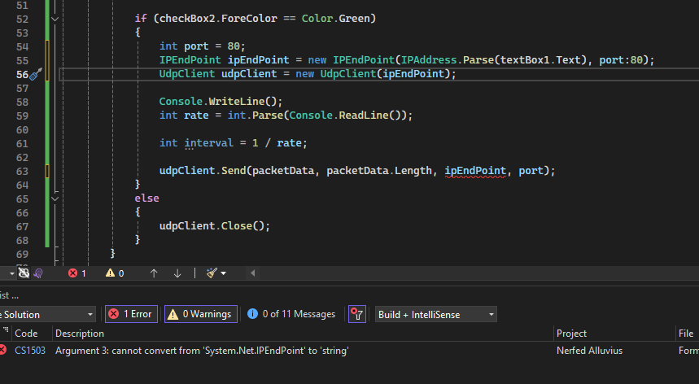
Task: Open the code cleanup profile dropdown arrow
Action: pyautogui.click(x=223, y=273)
